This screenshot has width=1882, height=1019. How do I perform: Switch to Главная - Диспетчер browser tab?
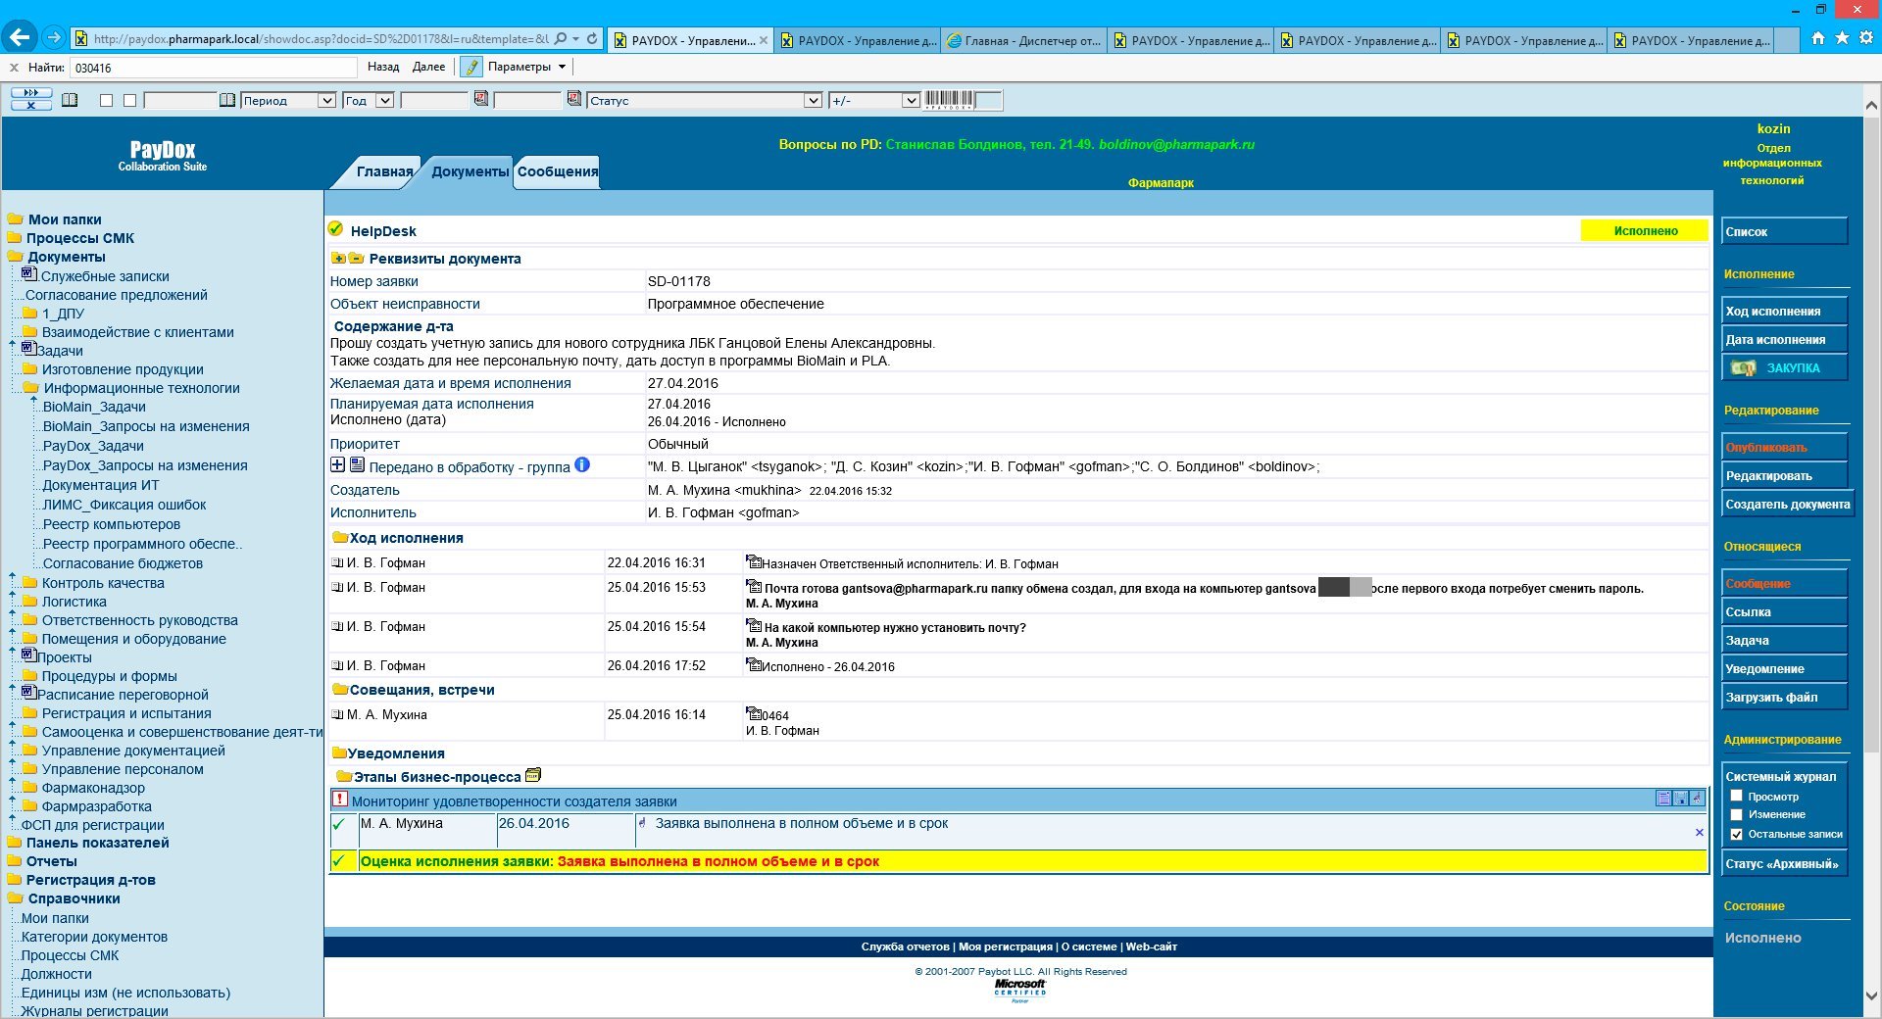pyautogui.click(x=1023, y=40)
